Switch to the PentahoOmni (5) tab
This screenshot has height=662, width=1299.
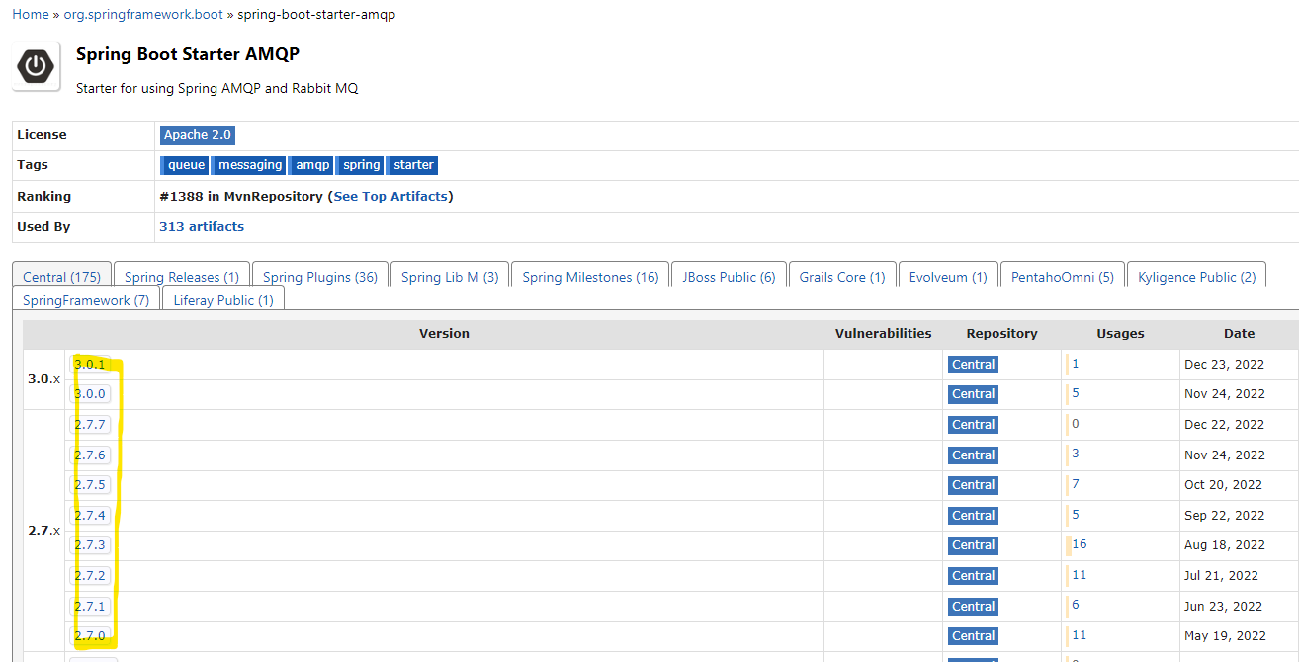point(1062,277)
